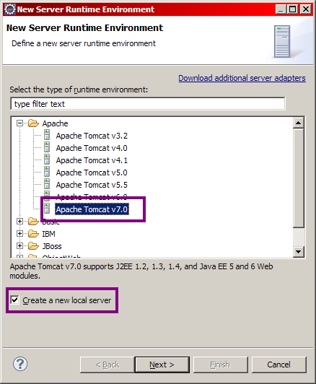Click the Apache folder icon
Viewport: 316px width, 384px height.
33,123
